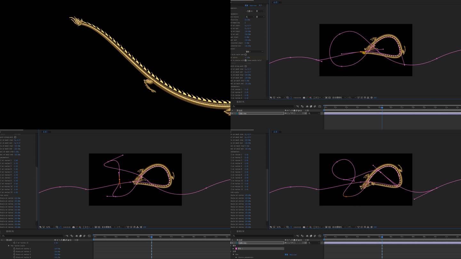The width and height of the screenshot is (461, 259).
Task: Switch to 渲染队列 tab in bottom-right timeline
Action: coord(240,231)
